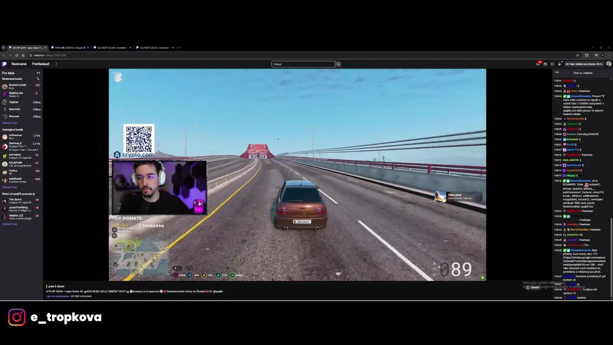Go forward in the browser
The height and width of the screenshot is (345, 613).
[x=10, y=55]
